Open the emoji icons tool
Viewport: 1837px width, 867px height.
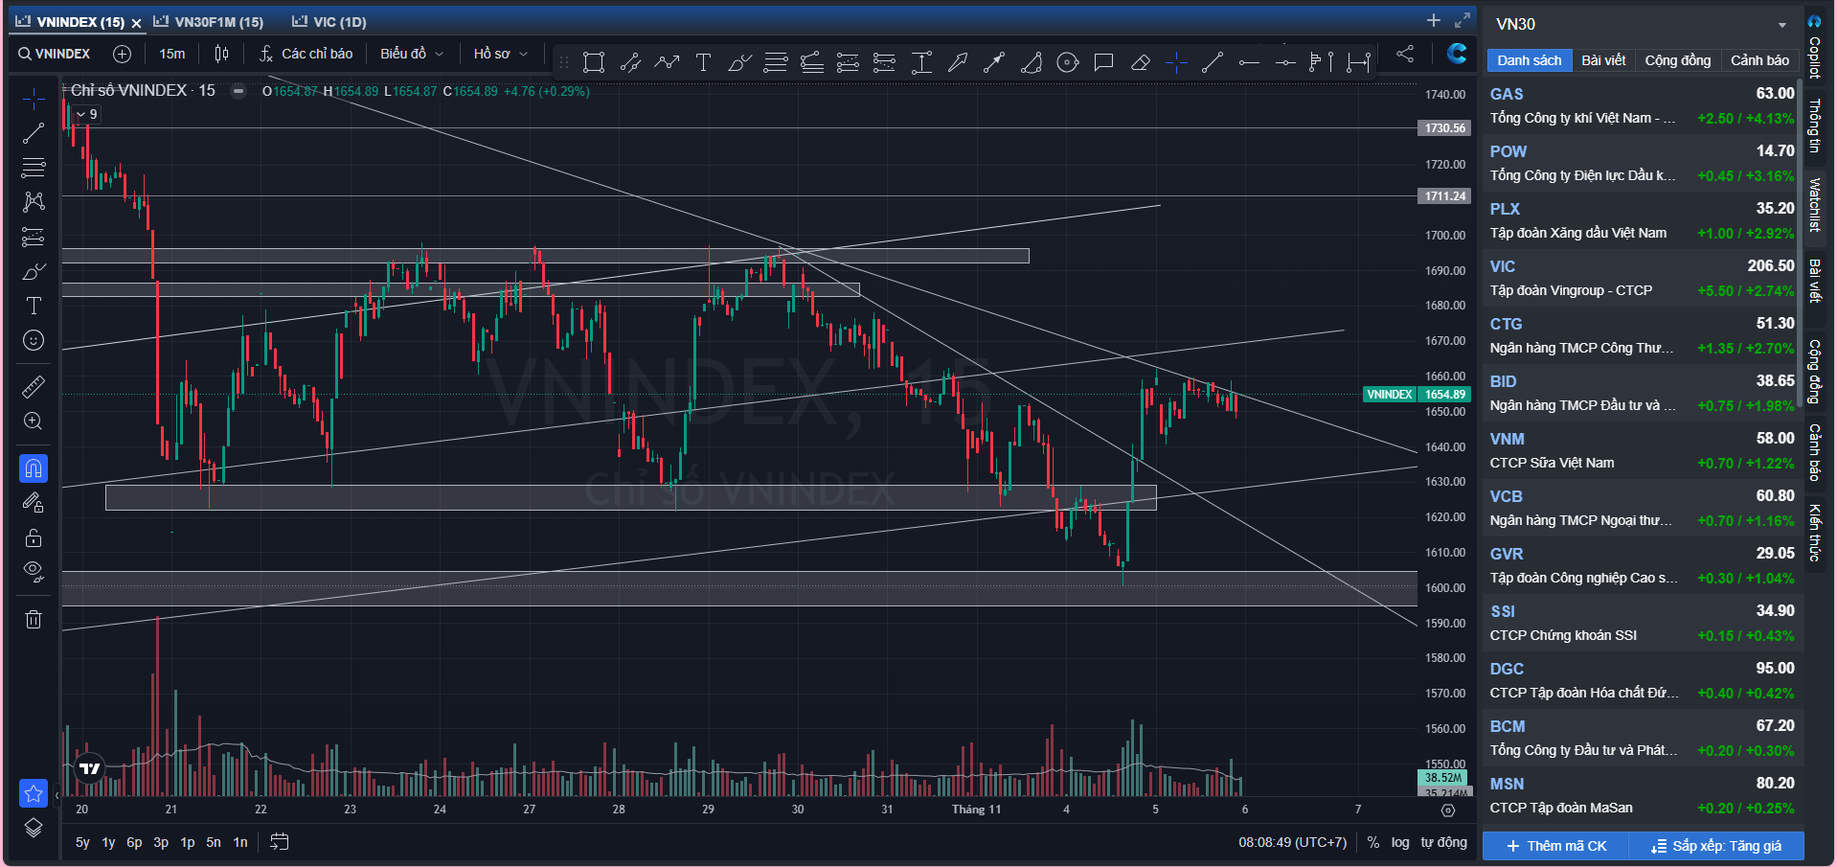34,340
